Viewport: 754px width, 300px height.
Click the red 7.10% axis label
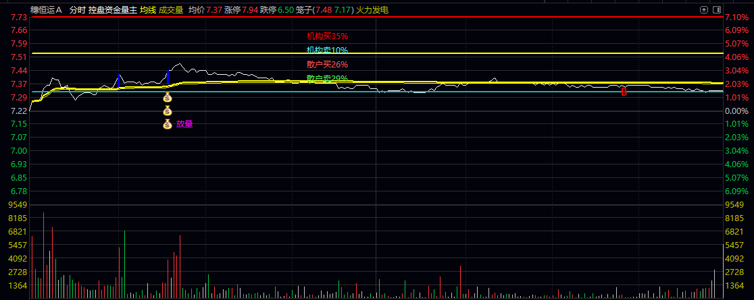tap(738, 18)
